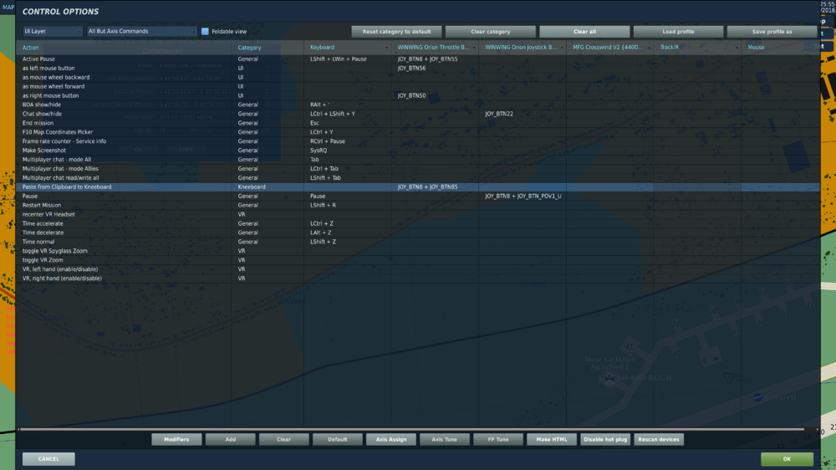Screen dimensions: 836x470
Task: Select the Time accelerate row
Action: coord(417,223)
